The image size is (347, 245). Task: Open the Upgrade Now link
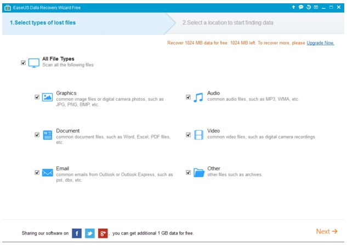(320, 43)
